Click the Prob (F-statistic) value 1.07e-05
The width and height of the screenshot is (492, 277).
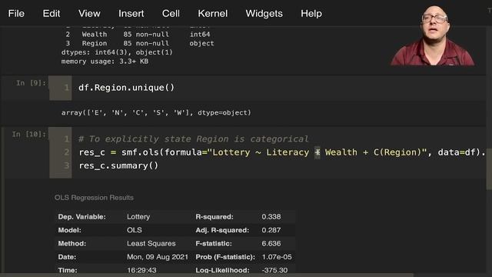(277, 257)
